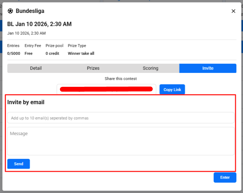Click the Bundesliga title text

(30, 11)
